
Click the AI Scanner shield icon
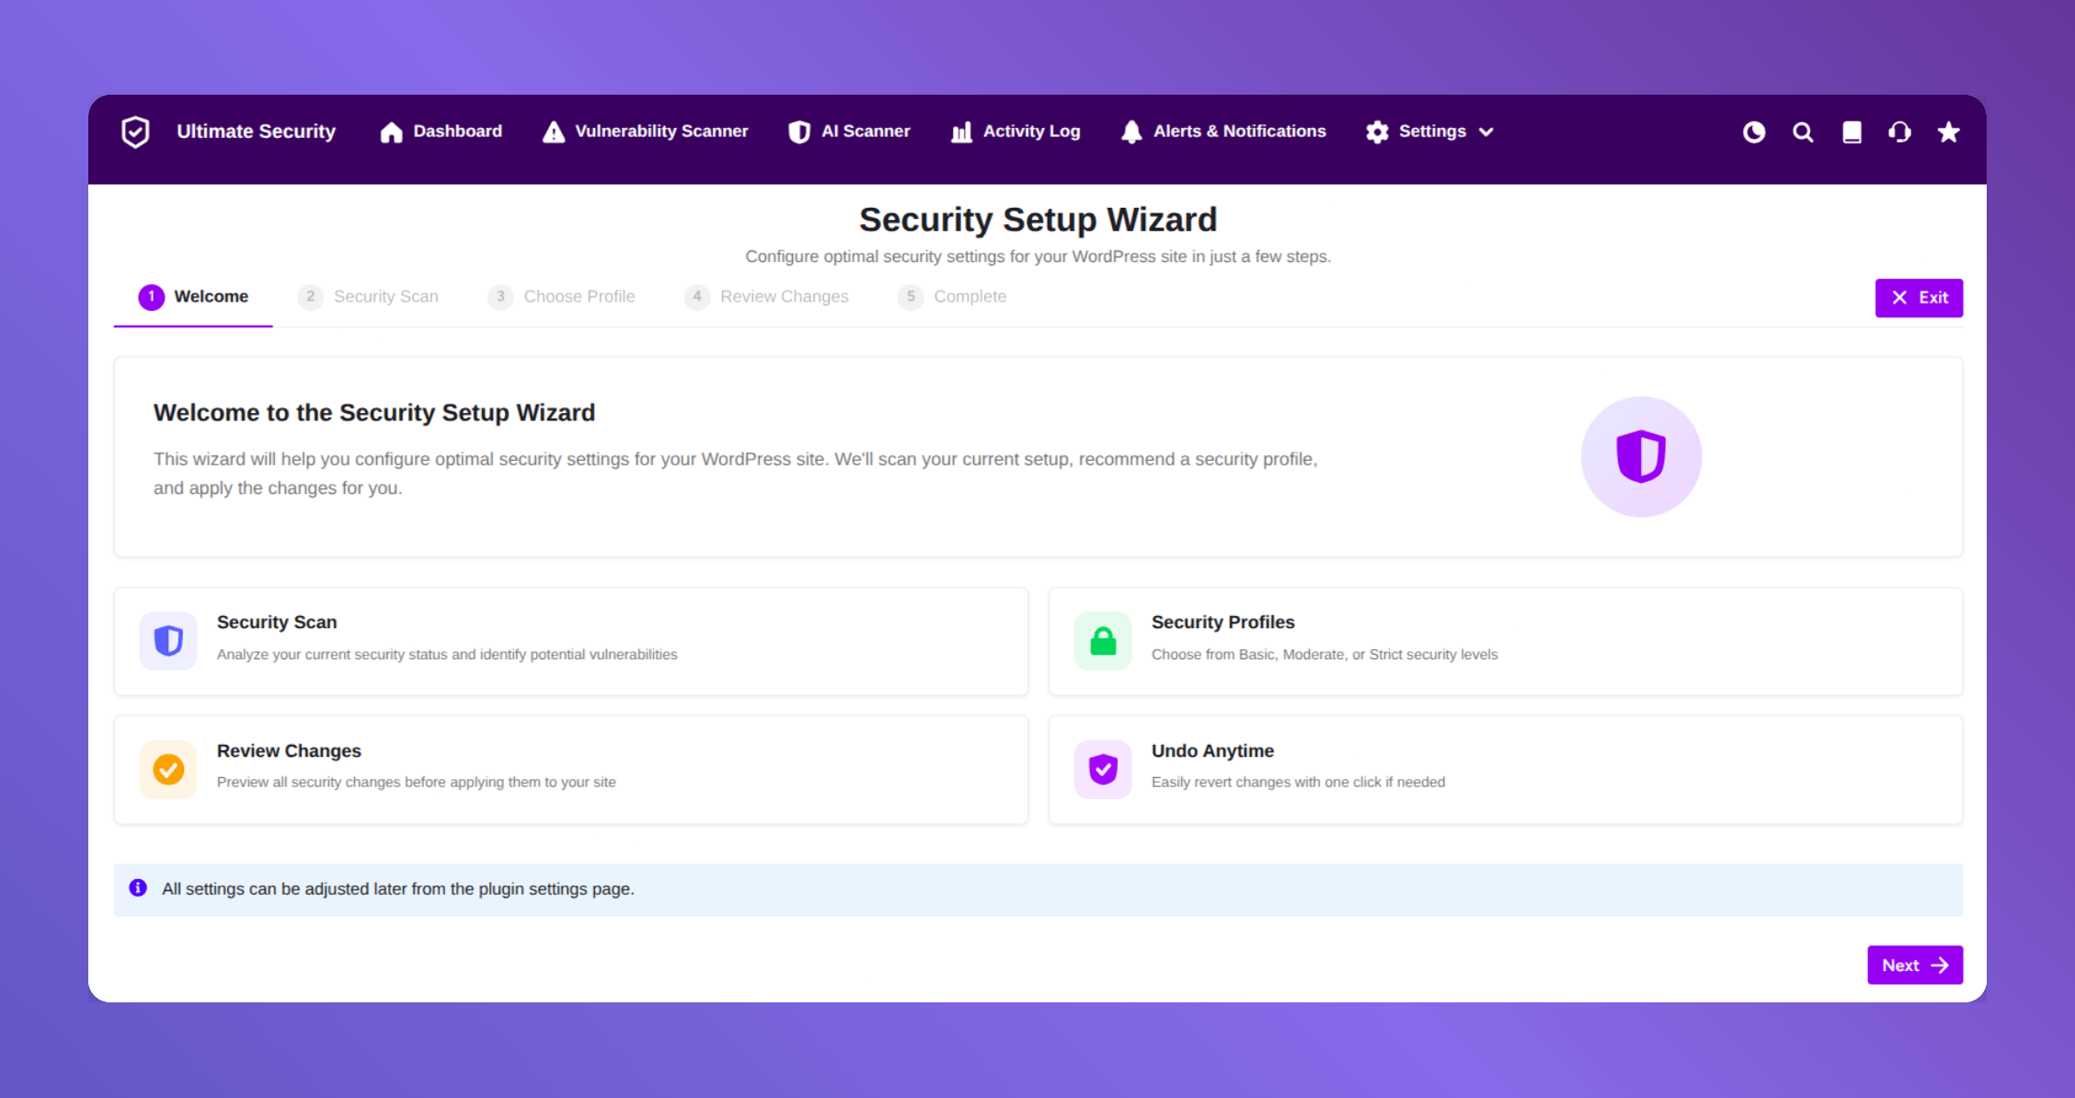[x=799, y=132]
